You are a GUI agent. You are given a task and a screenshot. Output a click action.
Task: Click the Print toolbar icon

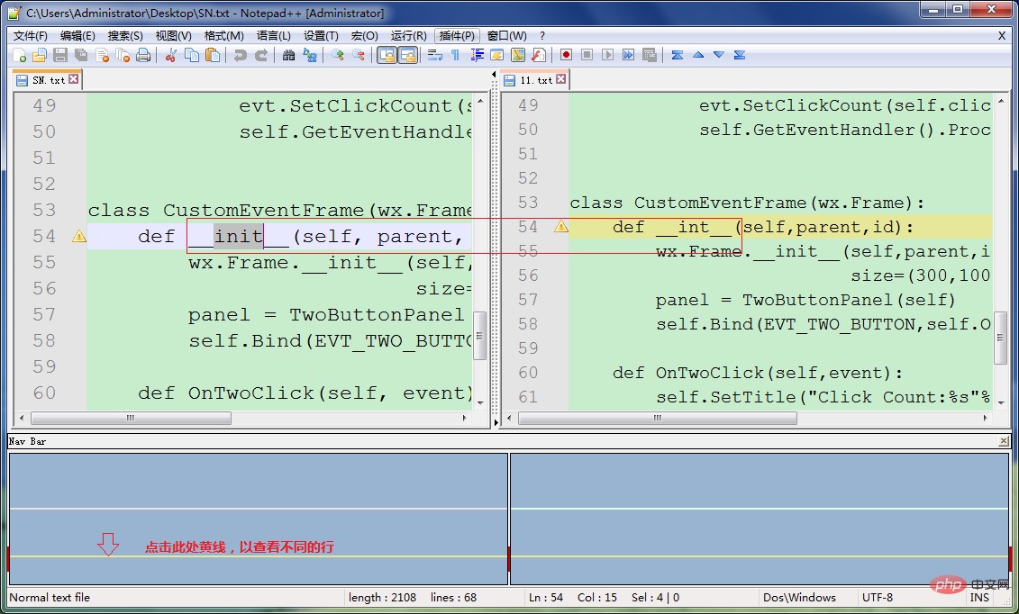pos(142,56)
